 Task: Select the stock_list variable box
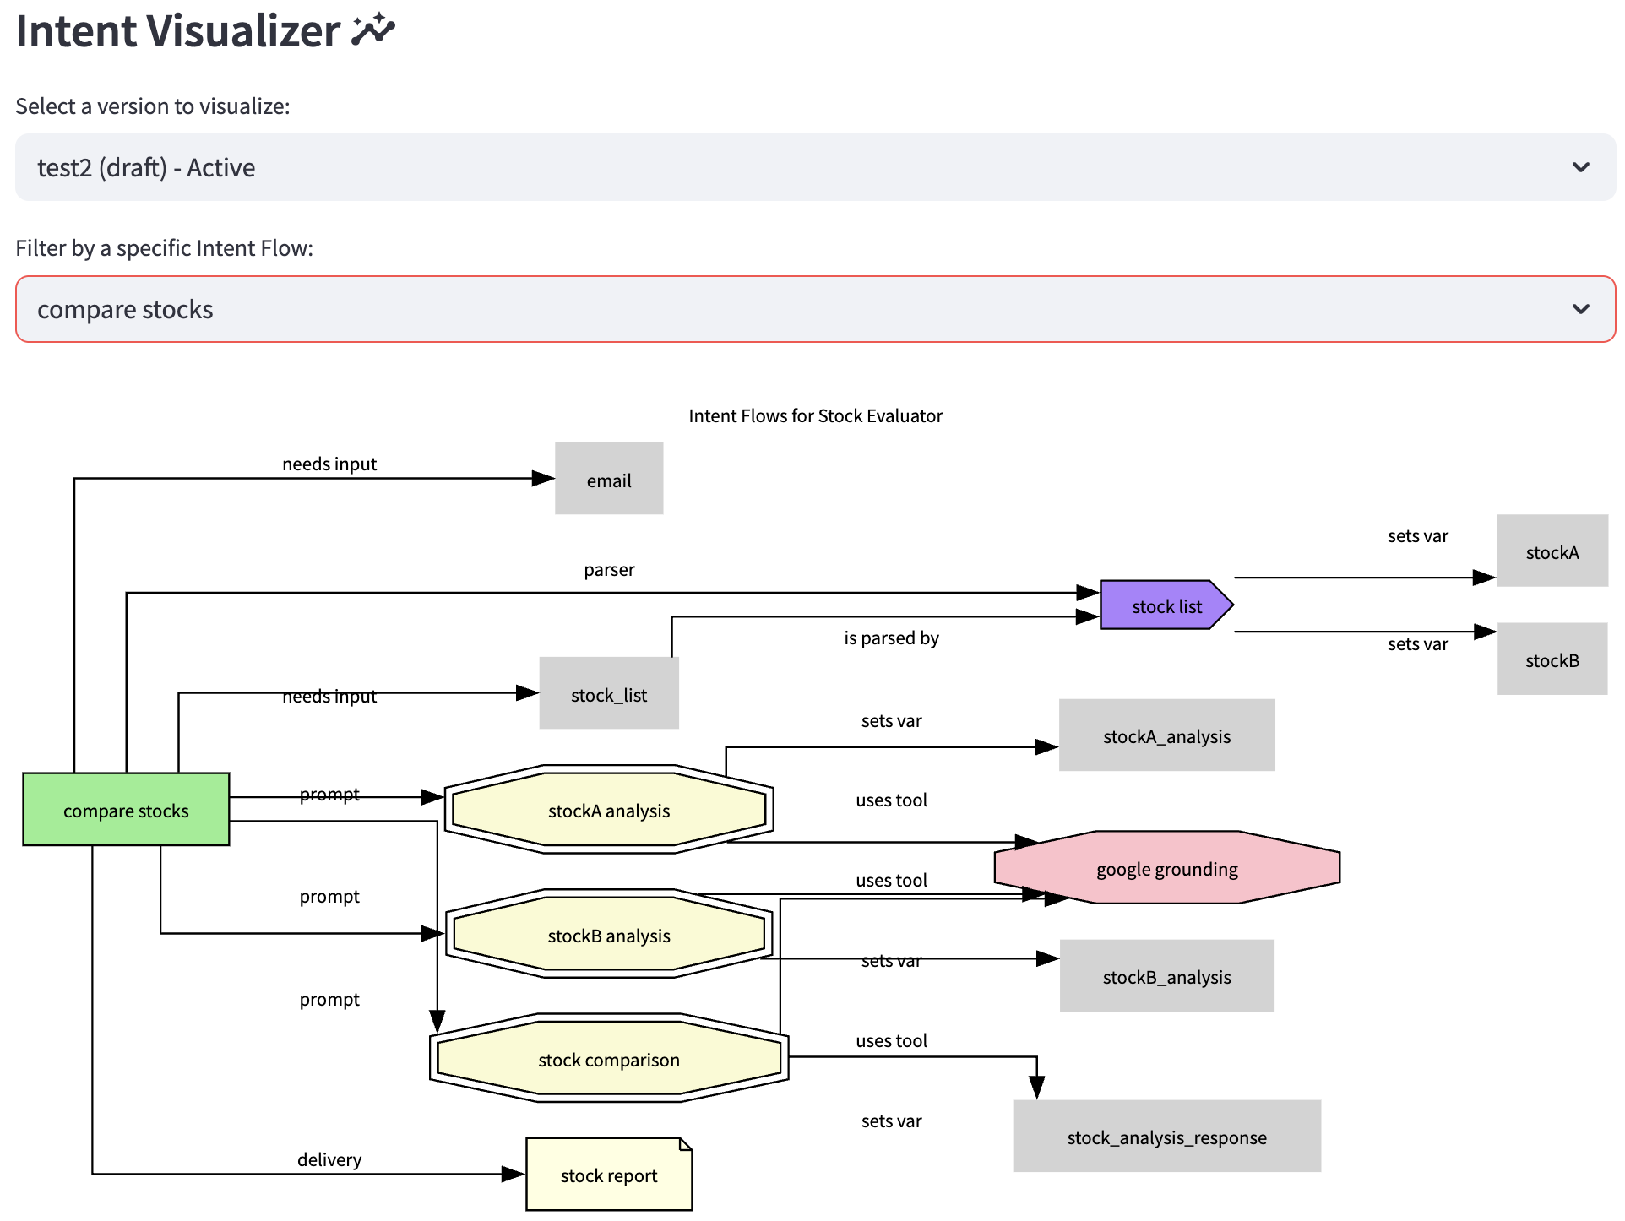pyautogui.click(x=608, y=694)
